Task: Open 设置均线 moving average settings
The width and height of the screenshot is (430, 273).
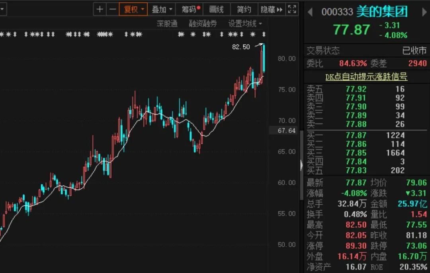Action: [245, 23]
